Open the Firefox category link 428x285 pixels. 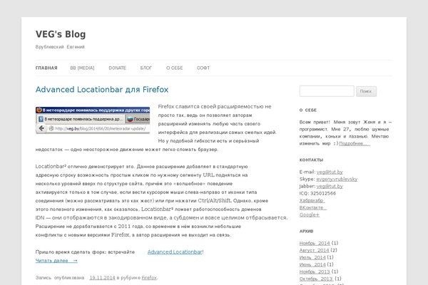pos(149,278)
